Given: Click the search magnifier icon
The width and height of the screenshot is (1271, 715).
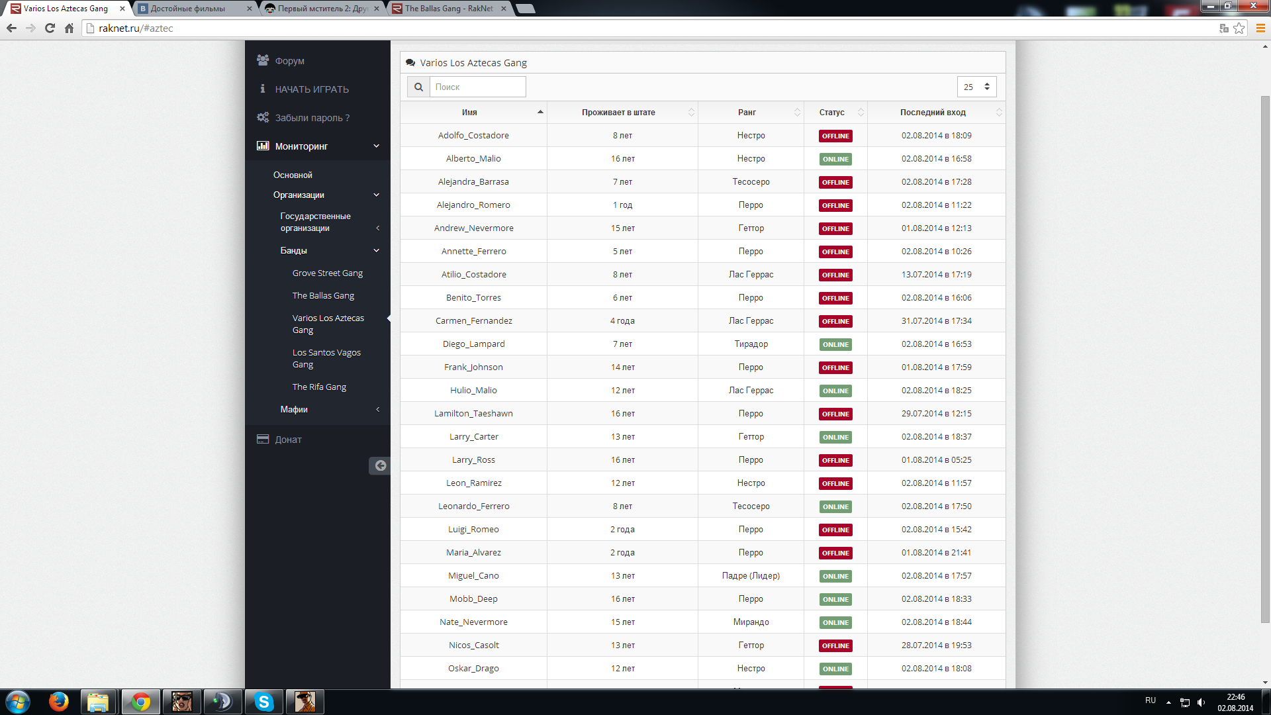Looking at the screenshot, I should (x=418, y=87).
